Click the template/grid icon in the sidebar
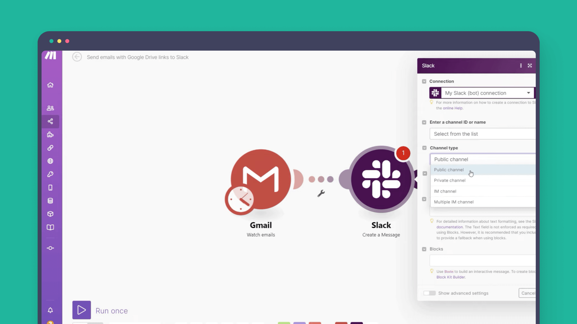 click(50, 134)
